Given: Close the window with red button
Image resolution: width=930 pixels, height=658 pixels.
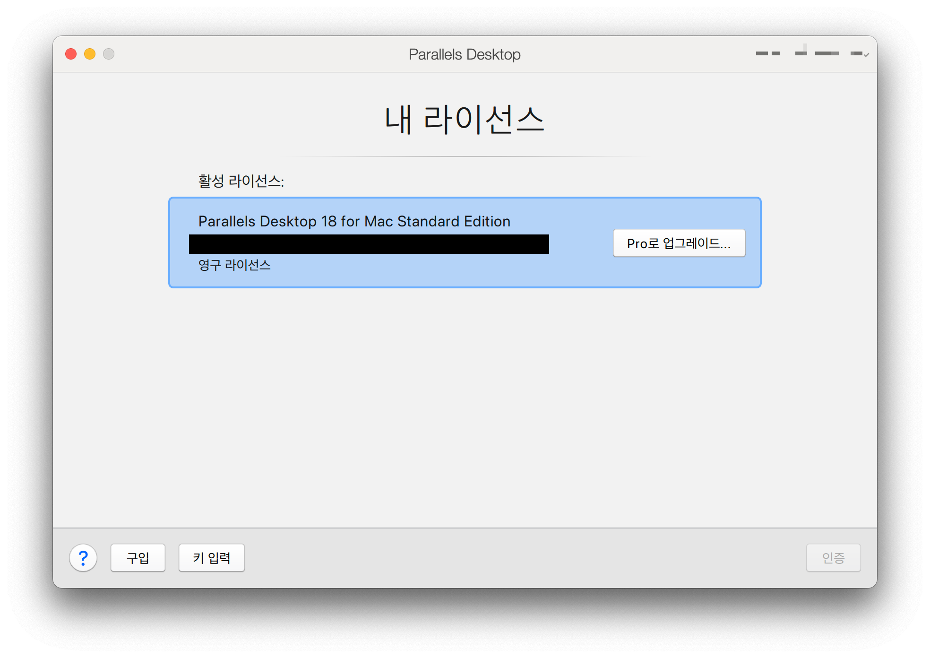Looking at the screenshot, I should pos(71,54).
